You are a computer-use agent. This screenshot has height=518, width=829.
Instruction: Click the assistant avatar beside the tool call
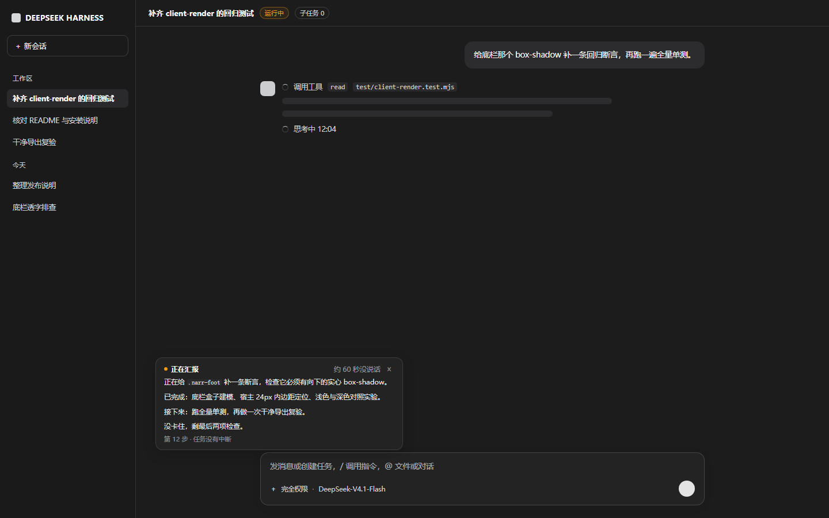click(268, 89)
